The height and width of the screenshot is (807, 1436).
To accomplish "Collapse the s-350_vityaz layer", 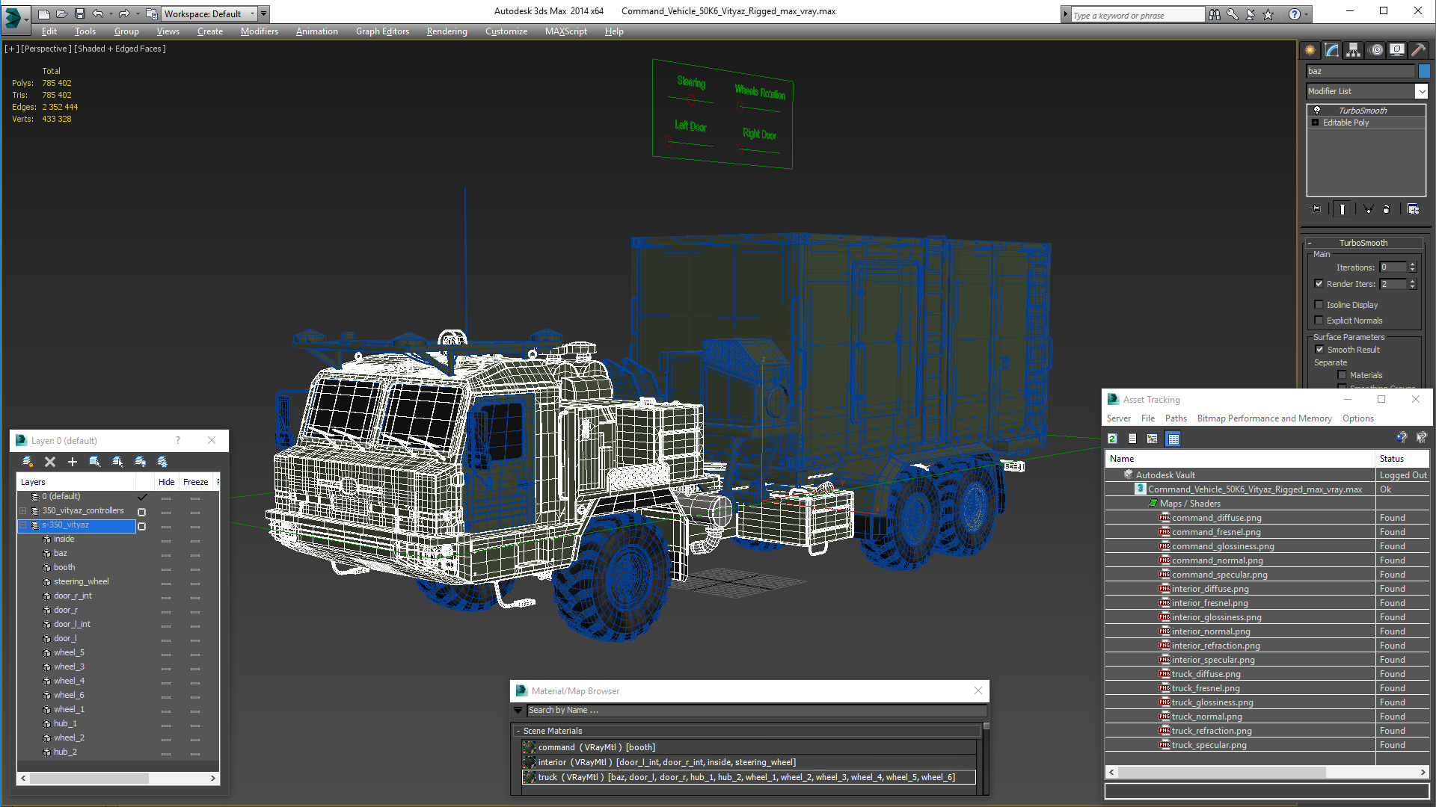I will (22, 525).
